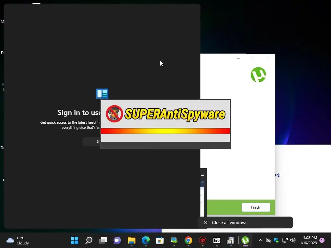Click the red circular app taskbar icon

pyautogui.click(x=203, y=240)
